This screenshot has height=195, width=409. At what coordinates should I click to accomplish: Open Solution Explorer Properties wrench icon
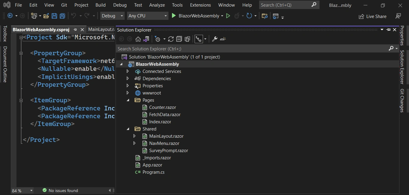click(214, 39)
